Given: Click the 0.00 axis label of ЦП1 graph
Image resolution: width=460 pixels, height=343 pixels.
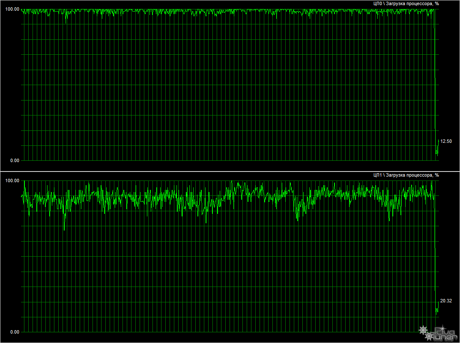Looking at the screenshot, I should 15,332.
